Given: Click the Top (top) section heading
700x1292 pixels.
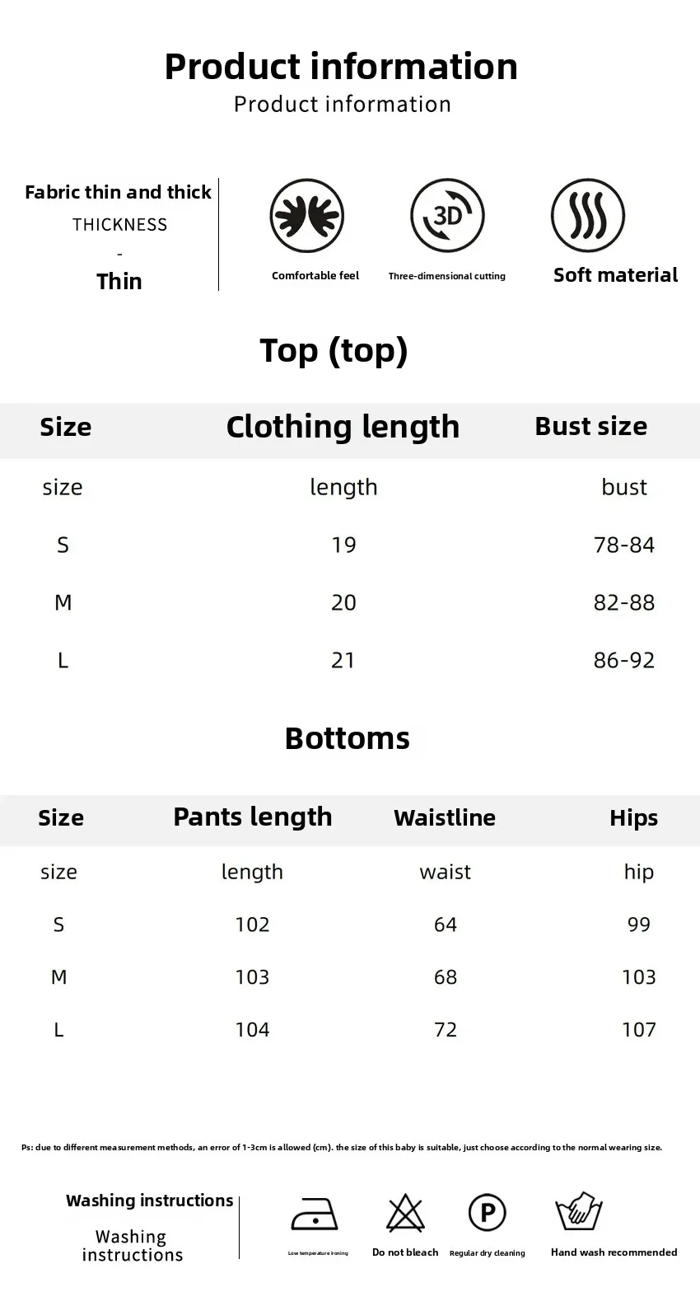Looking at the screenshot, I should [x=334, y=350].
